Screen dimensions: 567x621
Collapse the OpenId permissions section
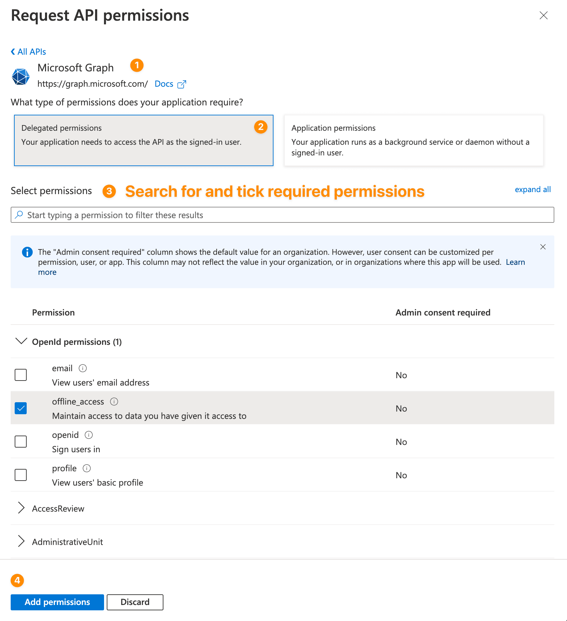point(21,342)
